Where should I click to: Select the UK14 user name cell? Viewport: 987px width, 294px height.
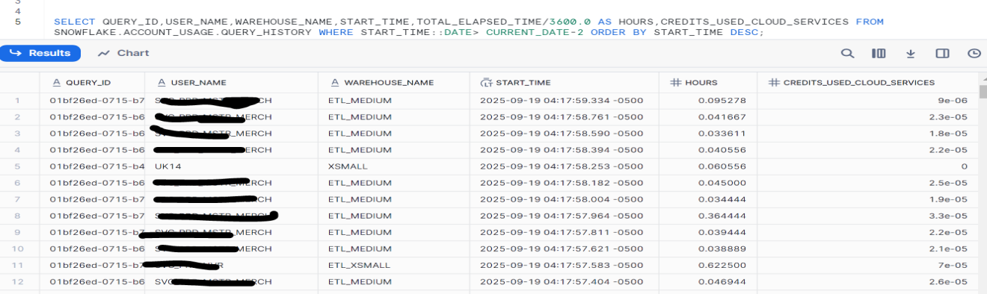[x=231, y=166]
